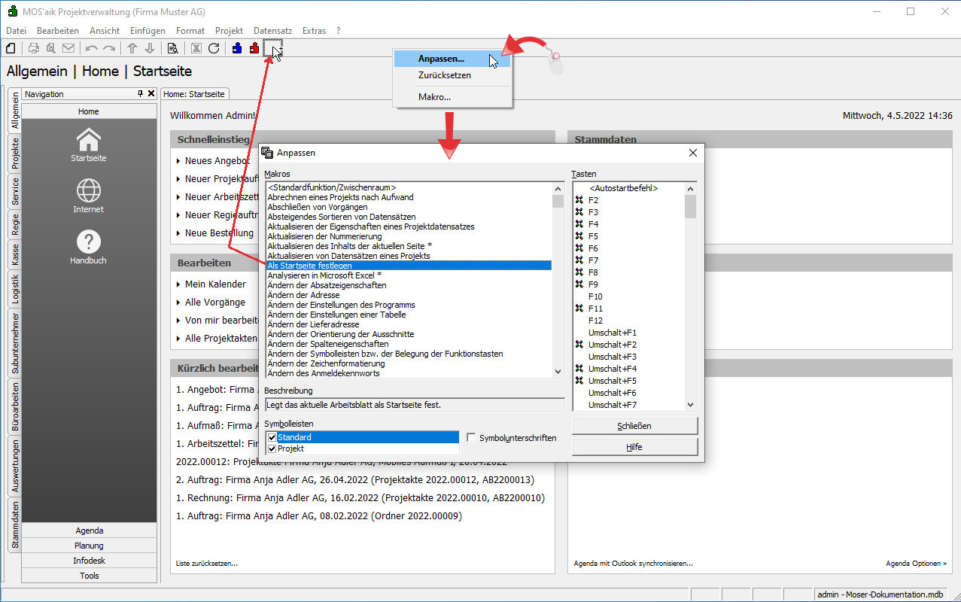Open the document search icon in toolbar
The image size is (961, 602).
172,48
